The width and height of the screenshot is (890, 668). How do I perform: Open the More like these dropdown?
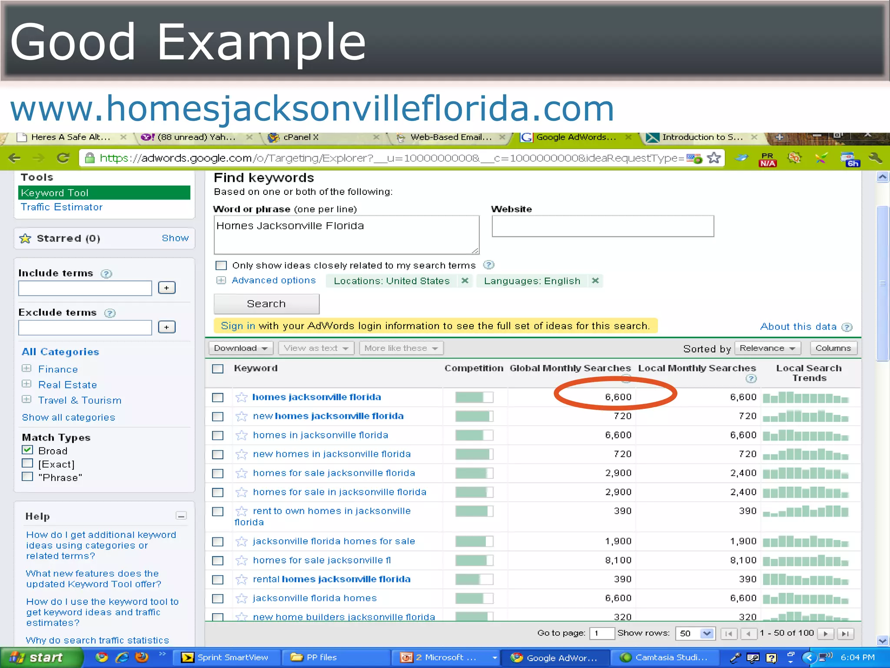click(x=401, y=348)
